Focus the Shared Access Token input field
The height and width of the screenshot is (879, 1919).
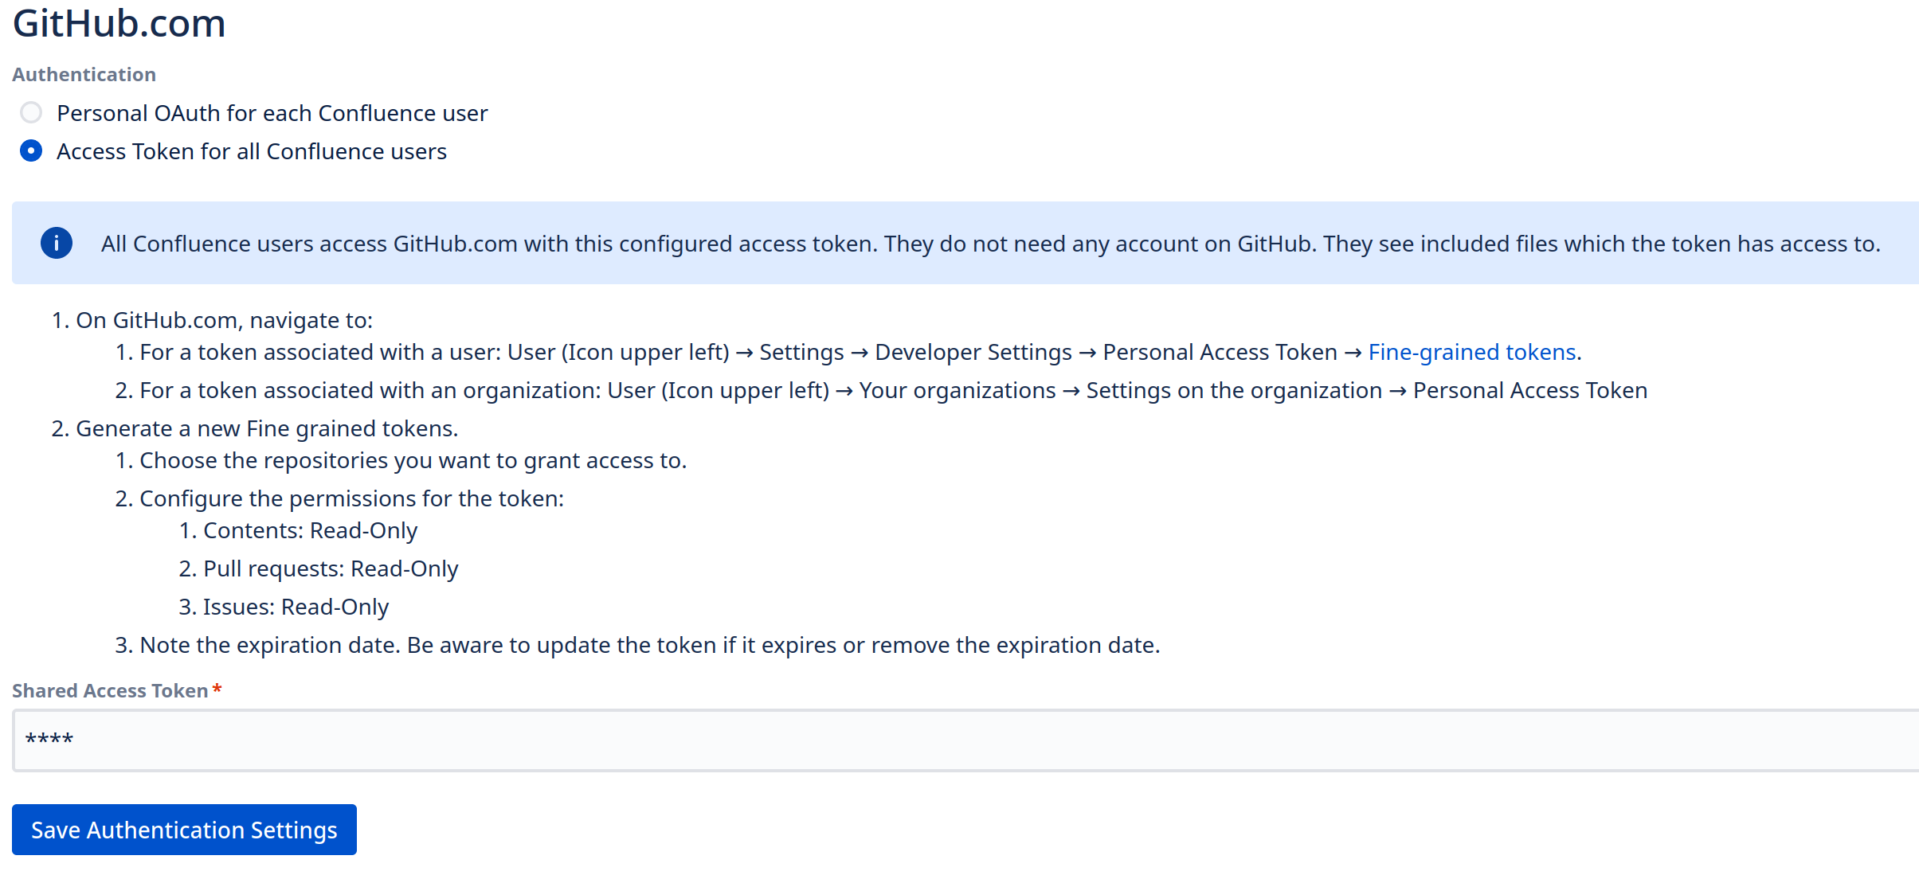pos(956,740)
